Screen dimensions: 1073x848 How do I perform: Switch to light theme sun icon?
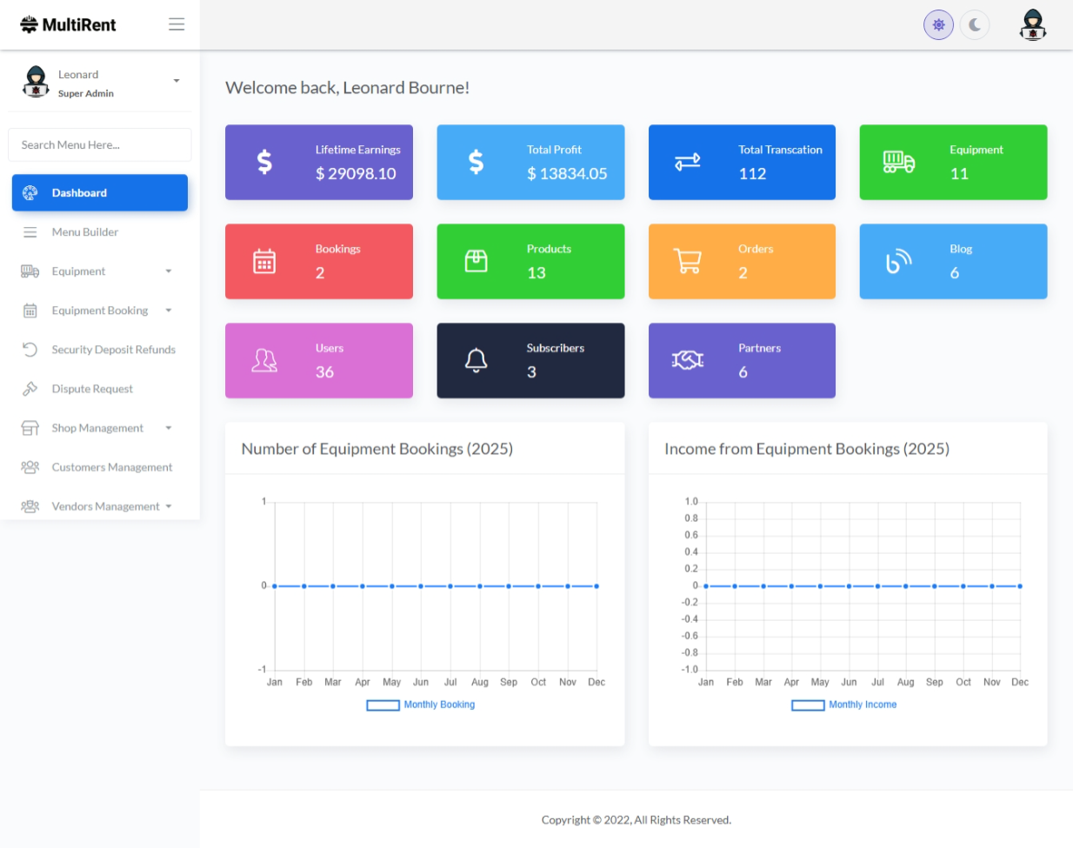[x=938, y=25]
